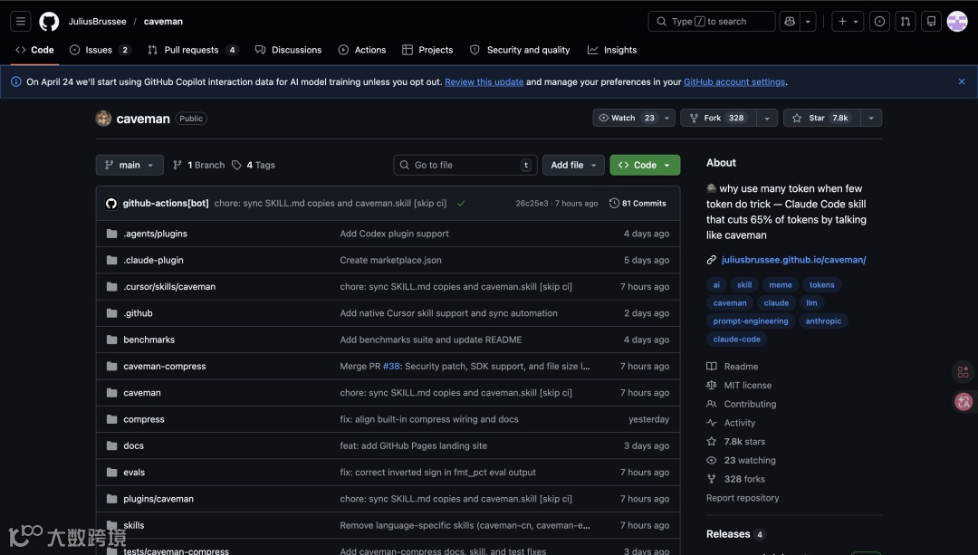The image size is (978, 555).
Task: Open GitHub account settings link
Action: point(734,81)
